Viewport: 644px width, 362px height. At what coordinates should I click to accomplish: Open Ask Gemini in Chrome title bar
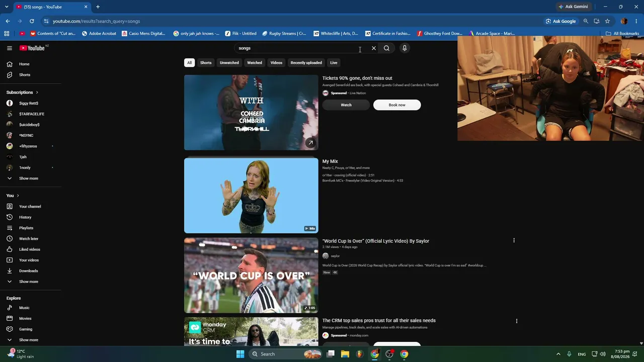click(574, 7)
